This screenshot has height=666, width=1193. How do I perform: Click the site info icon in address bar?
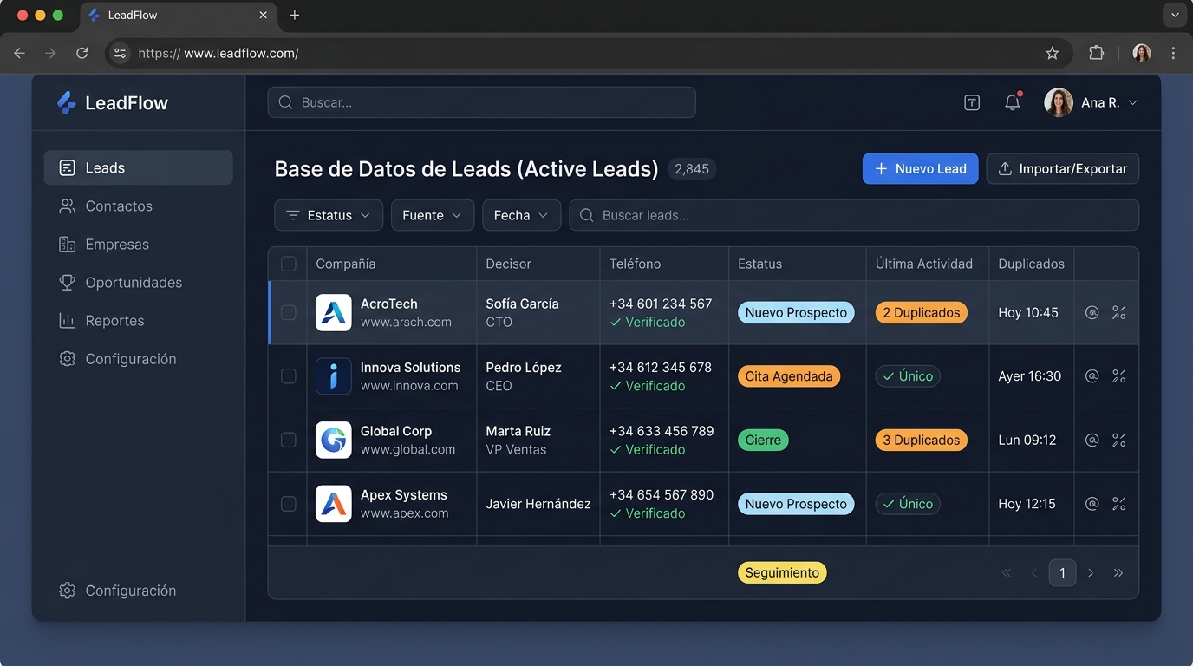coord(121,53)
